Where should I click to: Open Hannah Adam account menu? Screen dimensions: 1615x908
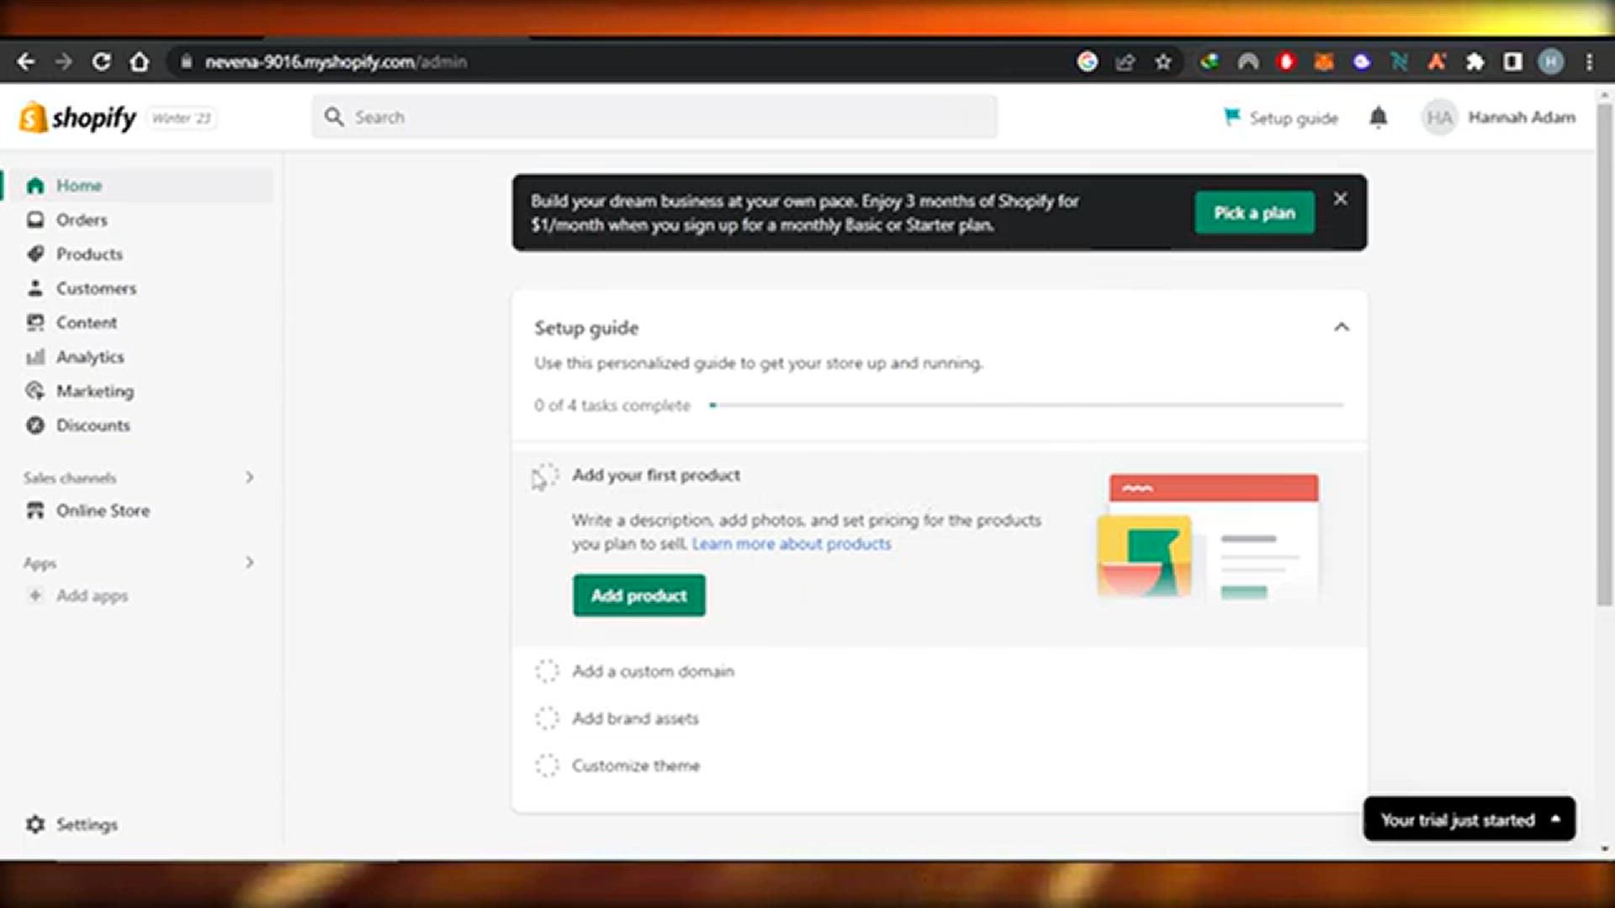coord(1499,118)
